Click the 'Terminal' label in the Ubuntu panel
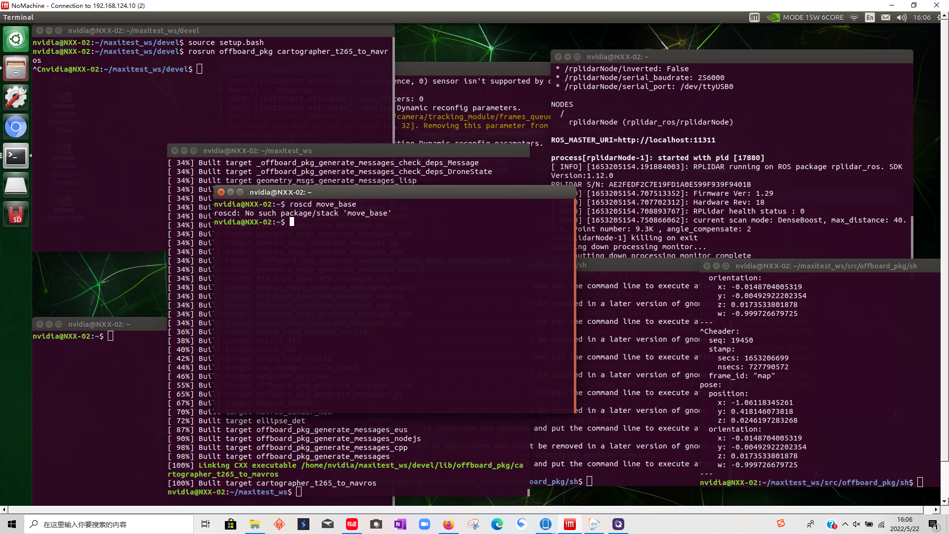This screenshot has width=949, height=534. point(18,17)
